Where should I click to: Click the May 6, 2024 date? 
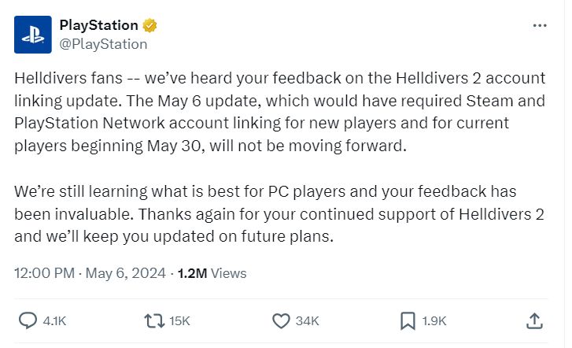coord(127,273)
